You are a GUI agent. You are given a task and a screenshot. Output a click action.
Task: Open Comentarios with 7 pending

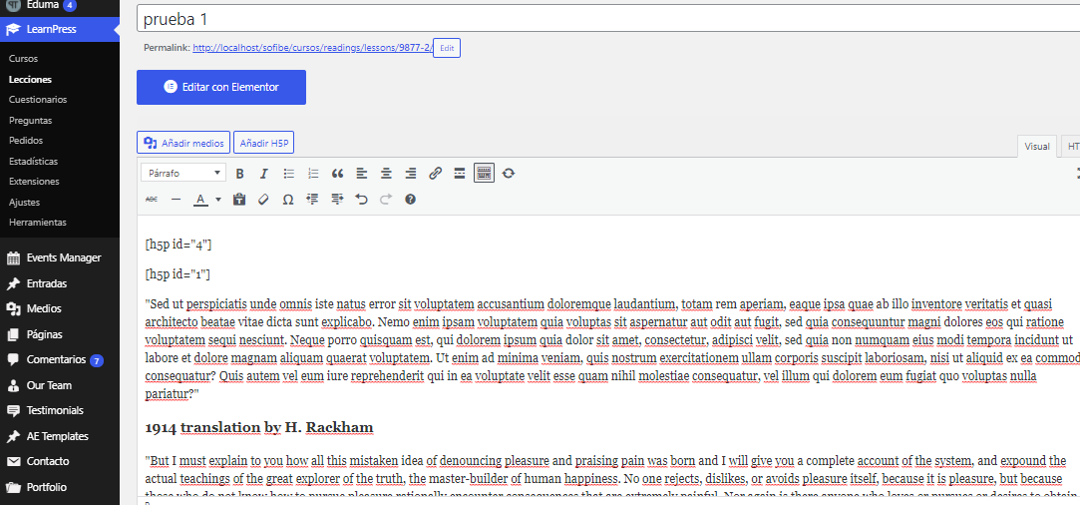(59, 359)
